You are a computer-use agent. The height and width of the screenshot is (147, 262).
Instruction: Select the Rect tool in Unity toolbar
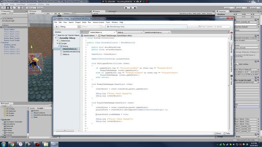pos(21,8)
